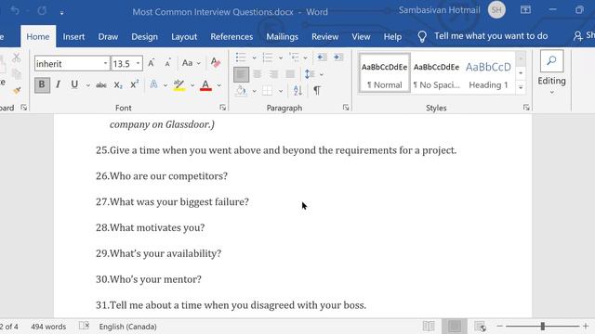
Task: Click the Undo icon
Action: 15,10
